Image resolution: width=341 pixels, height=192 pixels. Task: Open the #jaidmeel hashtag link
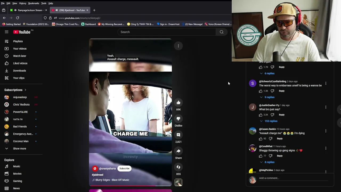point(98,175)
